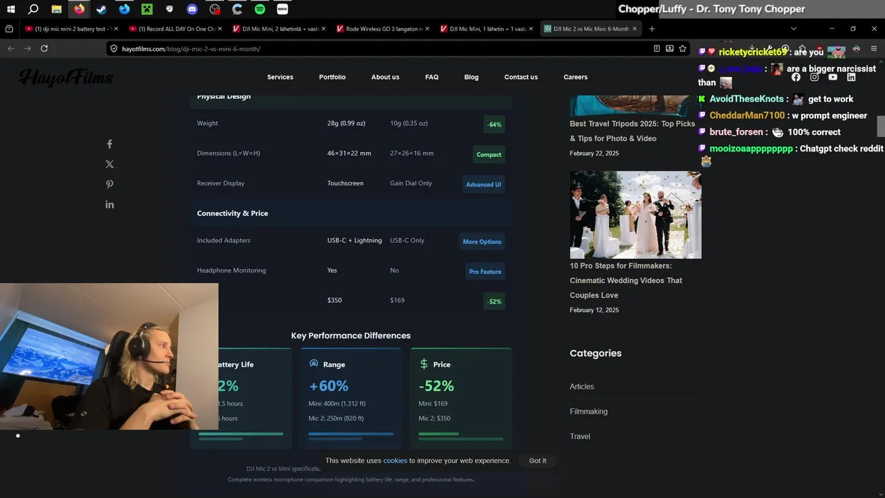Open the About us nav link
The image size is (885, 498).
(x=385, y=77)
